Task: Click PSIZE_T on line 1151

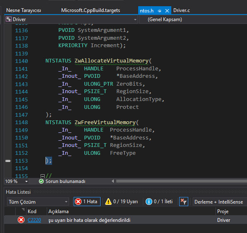Action: 95,145
